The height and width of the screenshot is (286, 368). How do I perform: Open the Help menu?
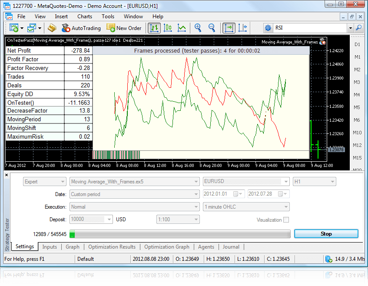point(158,17)
